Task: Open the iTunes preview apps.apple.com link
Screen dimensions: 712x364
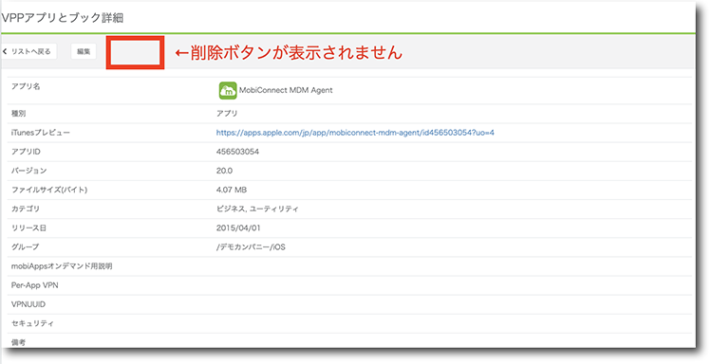Action: click(355, 133)
